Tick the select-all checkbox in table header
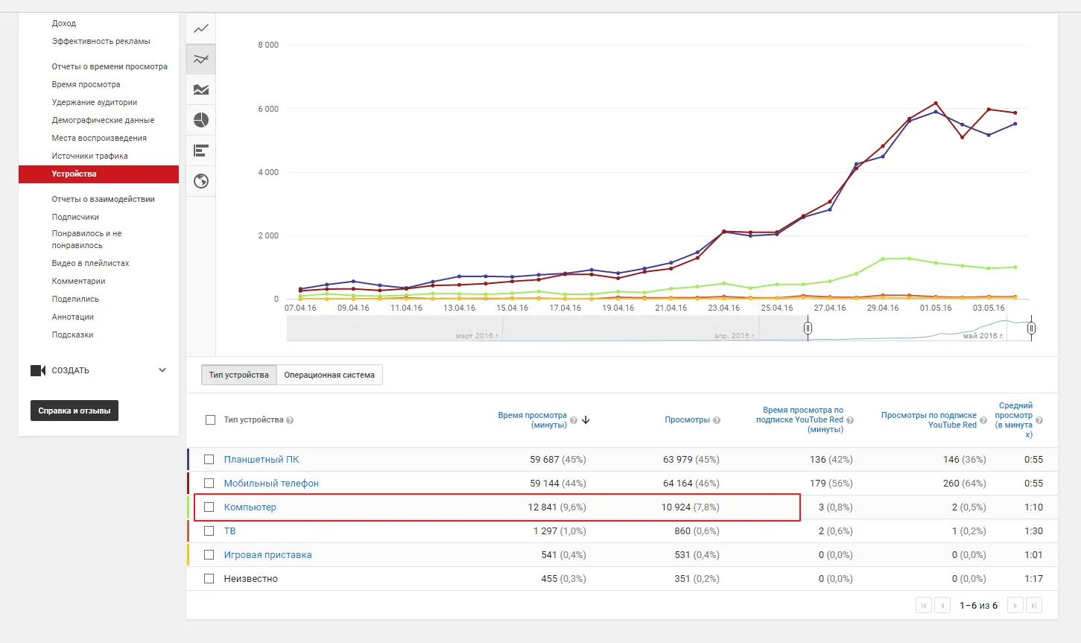Image resolution: width=1081 pixels, height=643 pixels. 210,420
